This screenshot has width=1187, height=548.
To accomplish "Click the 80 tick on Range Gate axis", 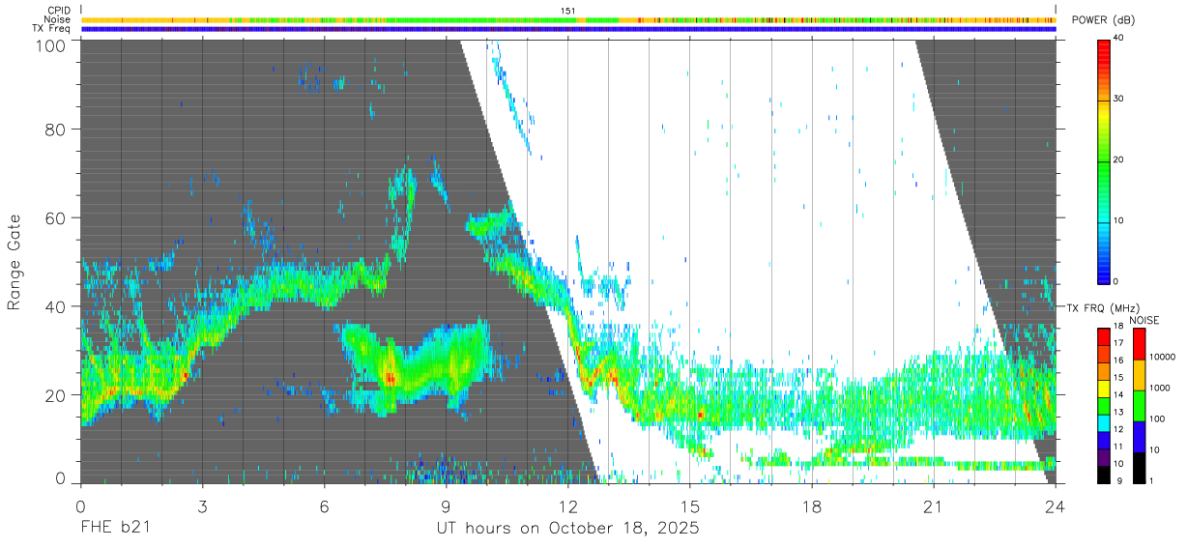I will [54, 130].
